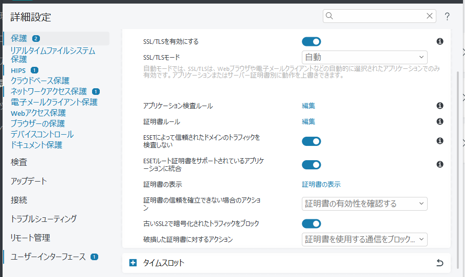Disable 古いSSL2 traffic blocking toggle
The height and width of the screenshot is (277, 465).
(311, 223)
